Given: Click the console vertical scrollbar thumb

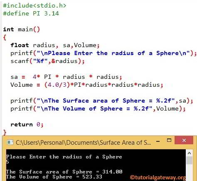Looking at the screenshot, I should [189, 161].
